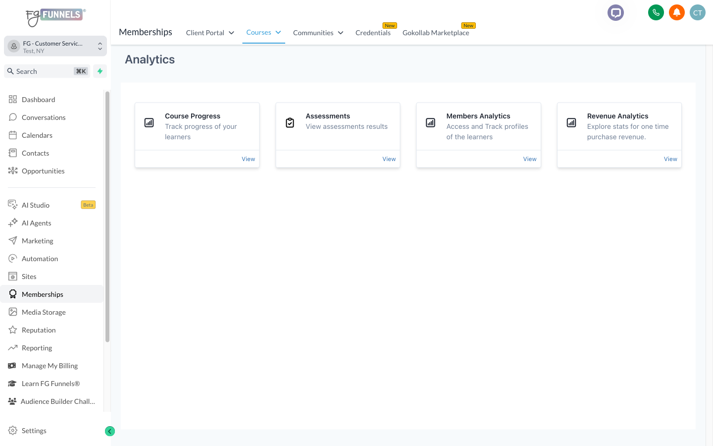Click the Memberships badge icon
The width and height of the screenshot is (713, 446).
click(13, 294)
